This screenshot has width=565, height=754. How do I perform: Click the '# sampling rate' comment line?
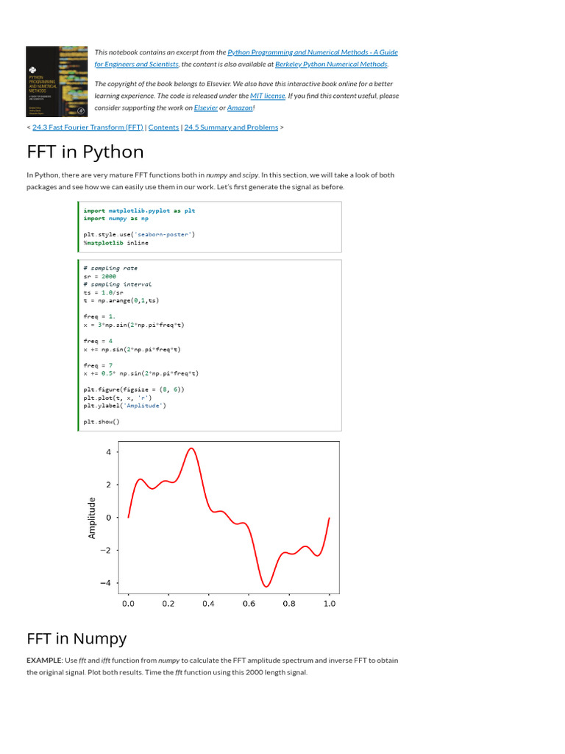coord(110,268)
